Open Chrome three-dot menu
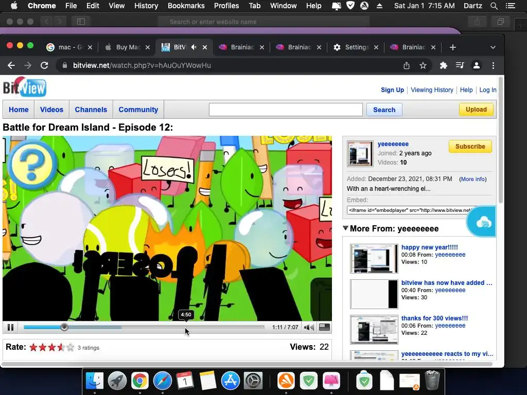Screen dimensions: 527x395 click(493, 65)
